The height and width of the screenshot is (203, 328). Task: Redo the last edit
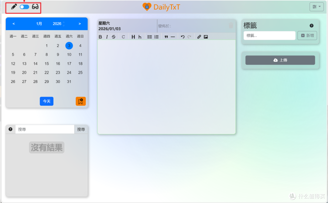tap(189, 37)
